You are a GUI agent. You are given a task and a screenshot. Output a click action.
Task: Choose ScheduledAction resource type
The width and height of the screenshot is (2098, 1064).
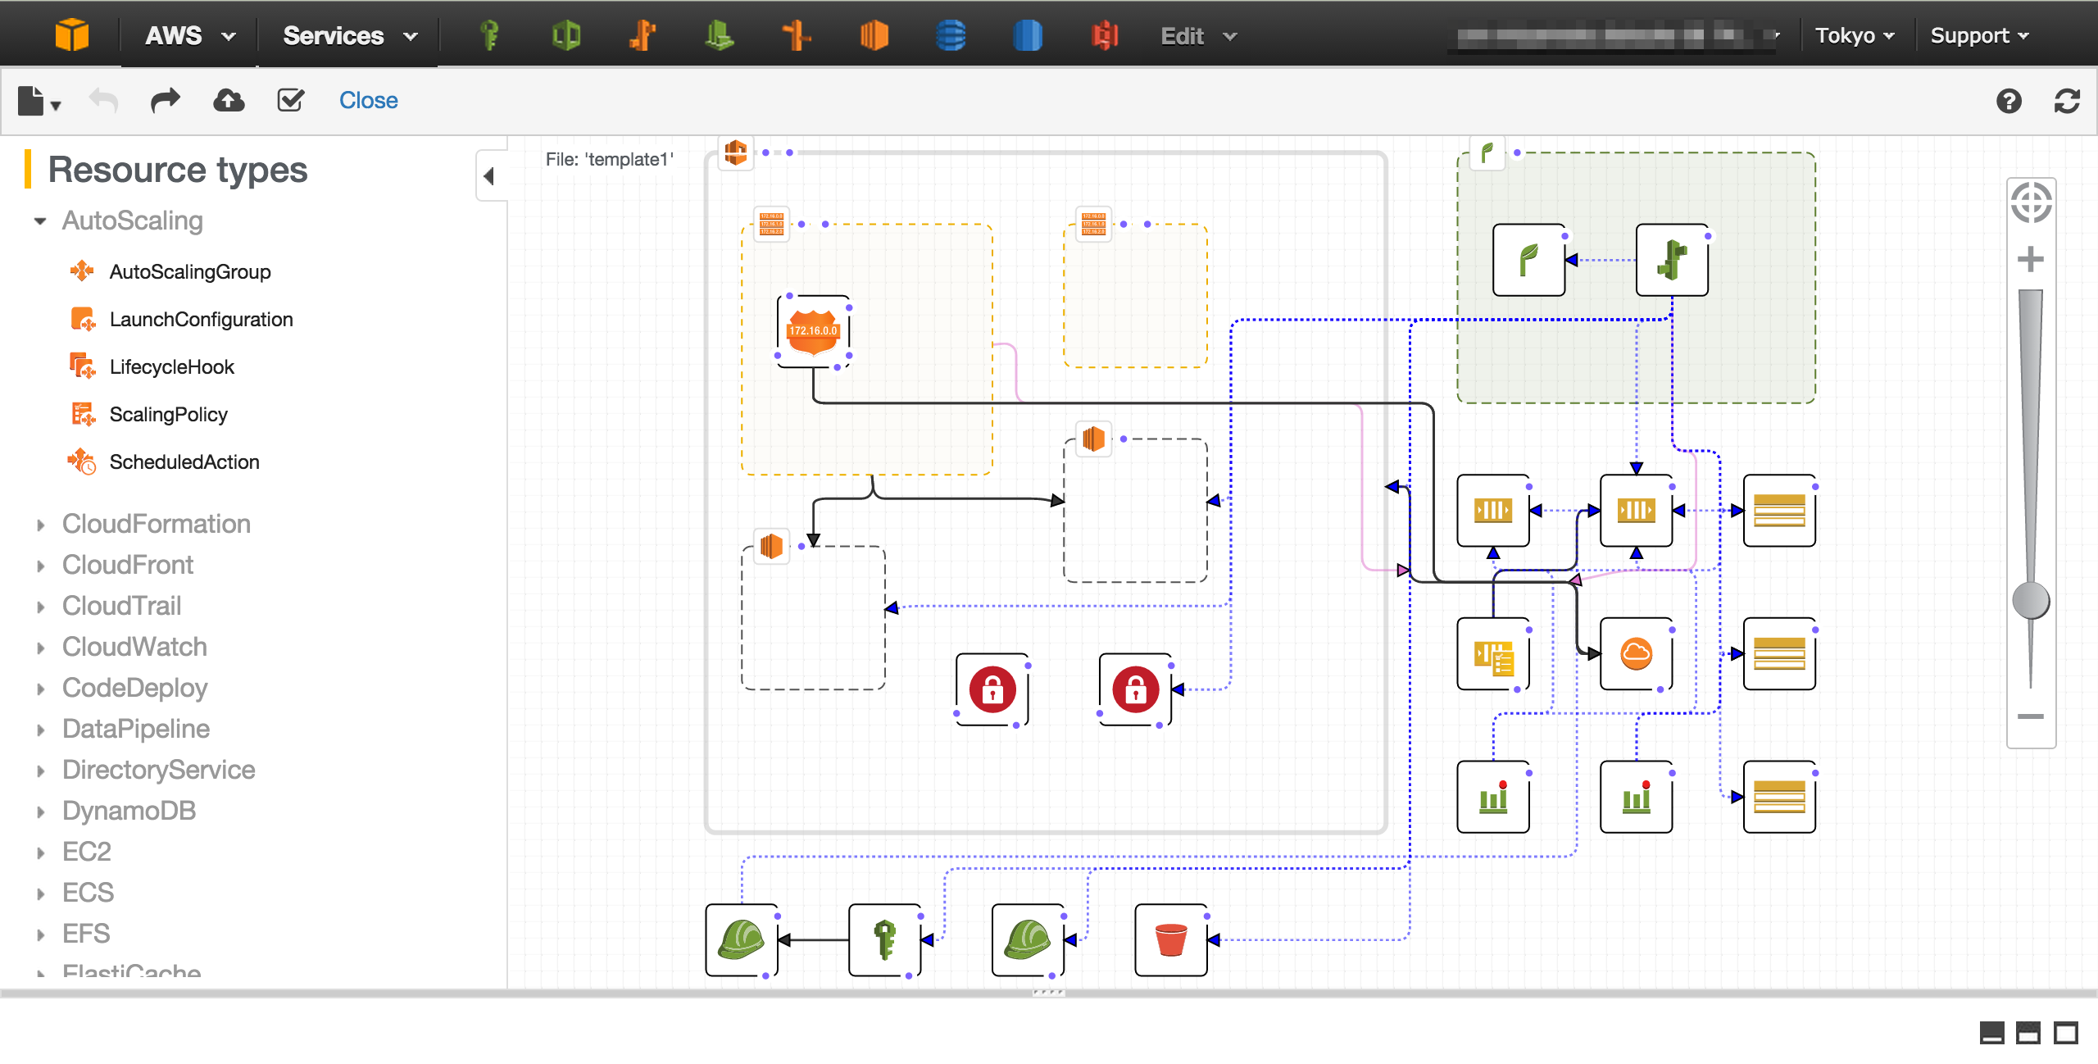164,462
